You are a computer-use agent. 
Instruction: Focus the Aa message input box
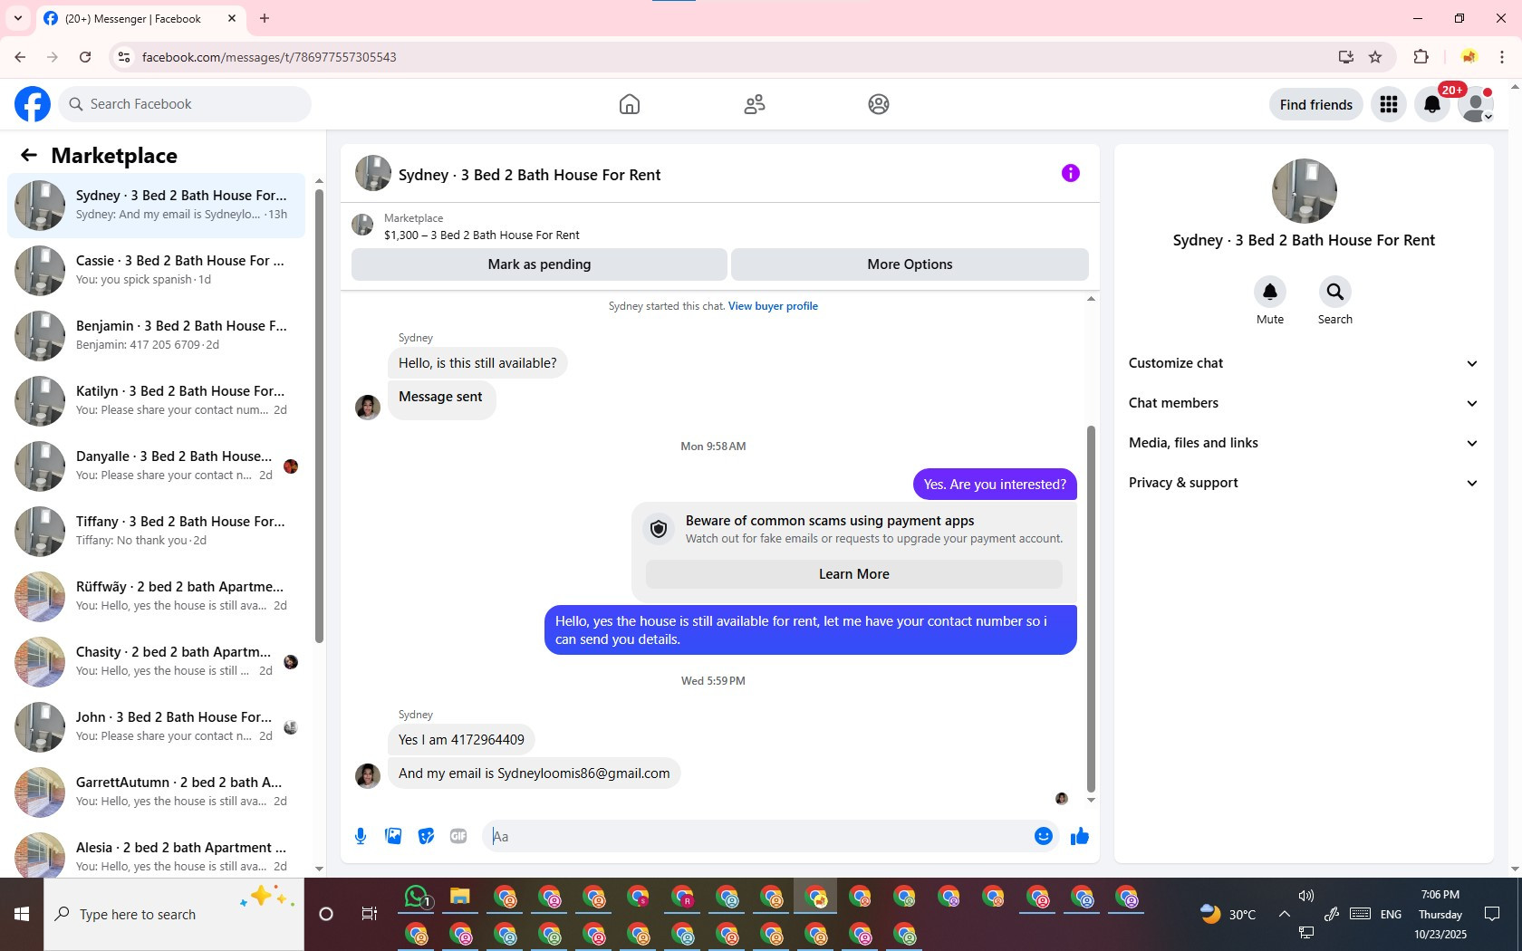pyautogui.click(x=756, y=836)
